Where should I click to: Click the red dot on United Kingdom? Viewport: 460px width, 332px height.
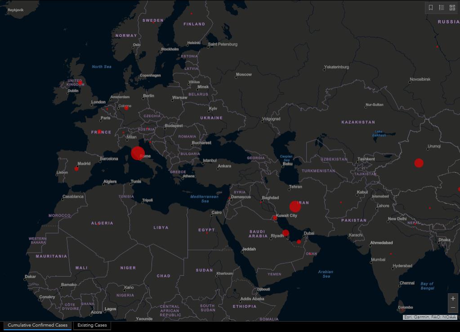tap(80, 83)
